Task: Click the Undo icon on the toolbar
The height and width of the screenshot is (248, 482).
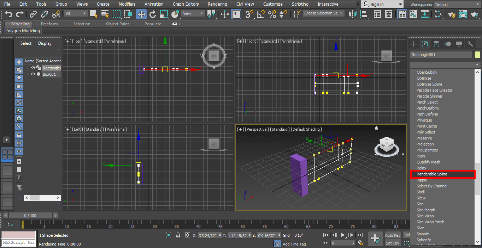Action: pyautogui.click(x=8, y=14)
